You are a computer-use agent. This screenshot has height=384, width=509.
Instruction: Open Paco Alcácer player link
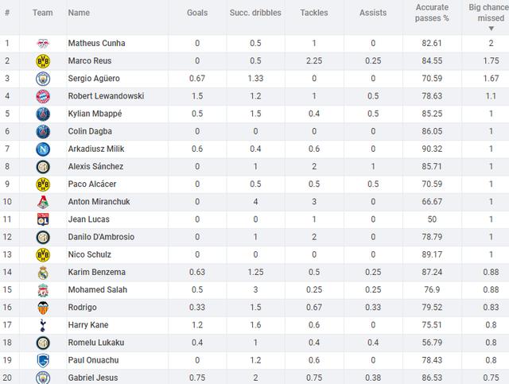(x=92, y=184)
